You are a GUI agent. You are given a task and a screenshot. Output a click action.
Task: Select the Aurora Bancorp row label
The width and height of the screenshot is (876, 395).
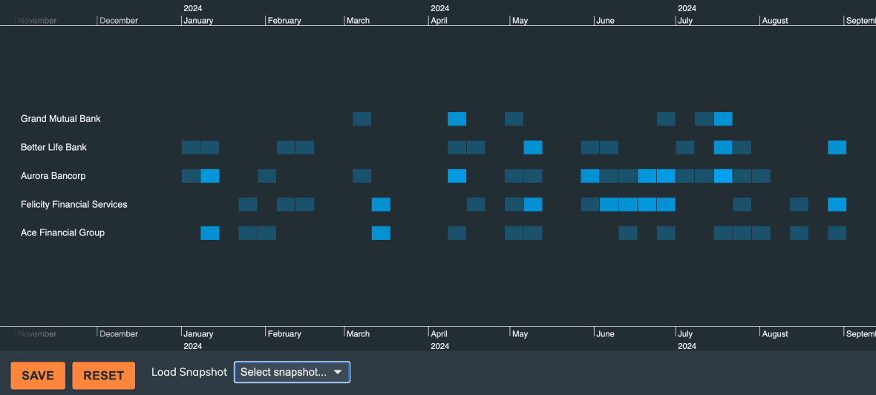click(x=52, y=176)
